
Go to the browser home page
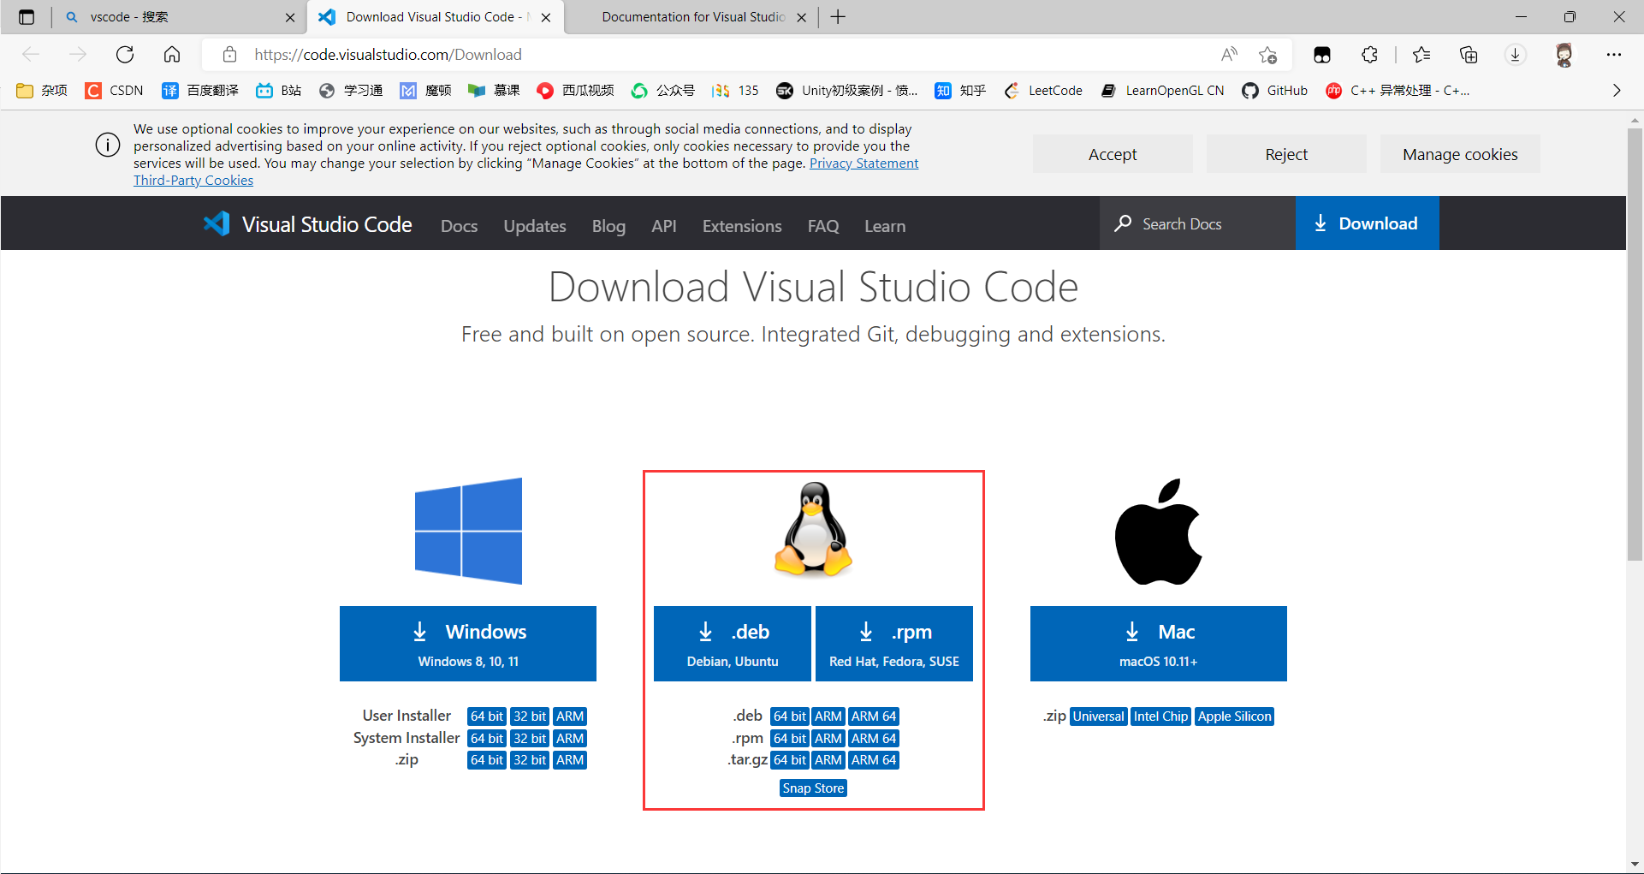point(172,54)
